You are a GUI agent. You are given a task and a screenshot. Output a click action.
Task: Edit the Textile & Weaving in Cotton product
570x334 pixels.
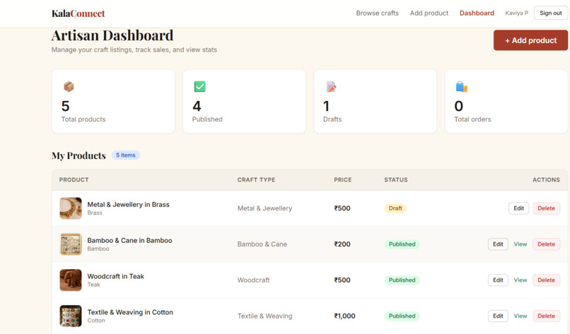[x=498, y=316]
